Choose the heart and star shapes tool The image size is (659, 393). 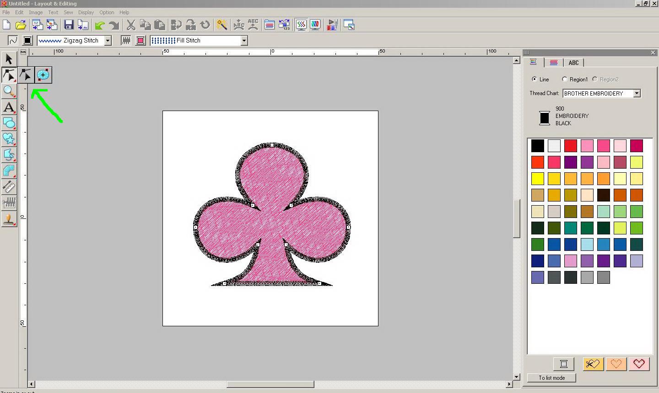[x=9, y=138]
